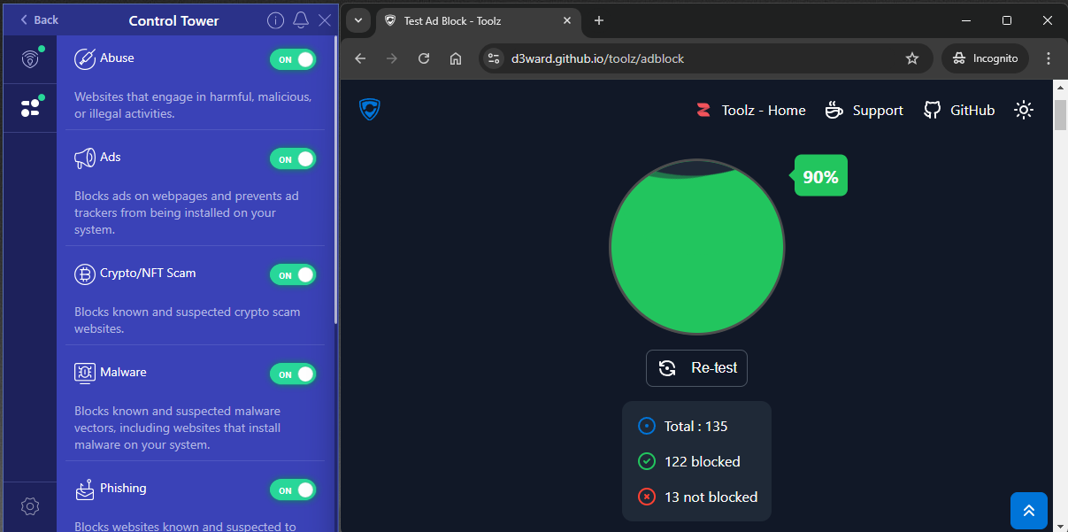Click the 13 not blocked entry
1068x532 pixels.
[x=697, y=497]
